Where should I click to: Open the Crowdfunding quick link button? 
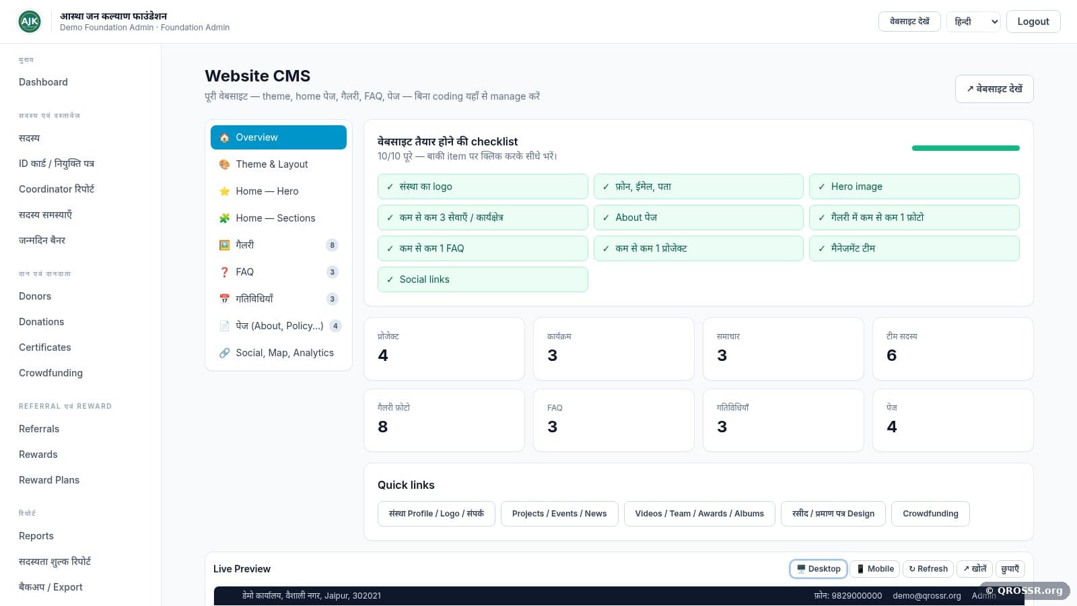point(930,514)
